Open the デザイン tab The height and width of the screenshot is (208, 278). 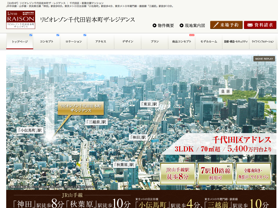(x=128, y=41)
